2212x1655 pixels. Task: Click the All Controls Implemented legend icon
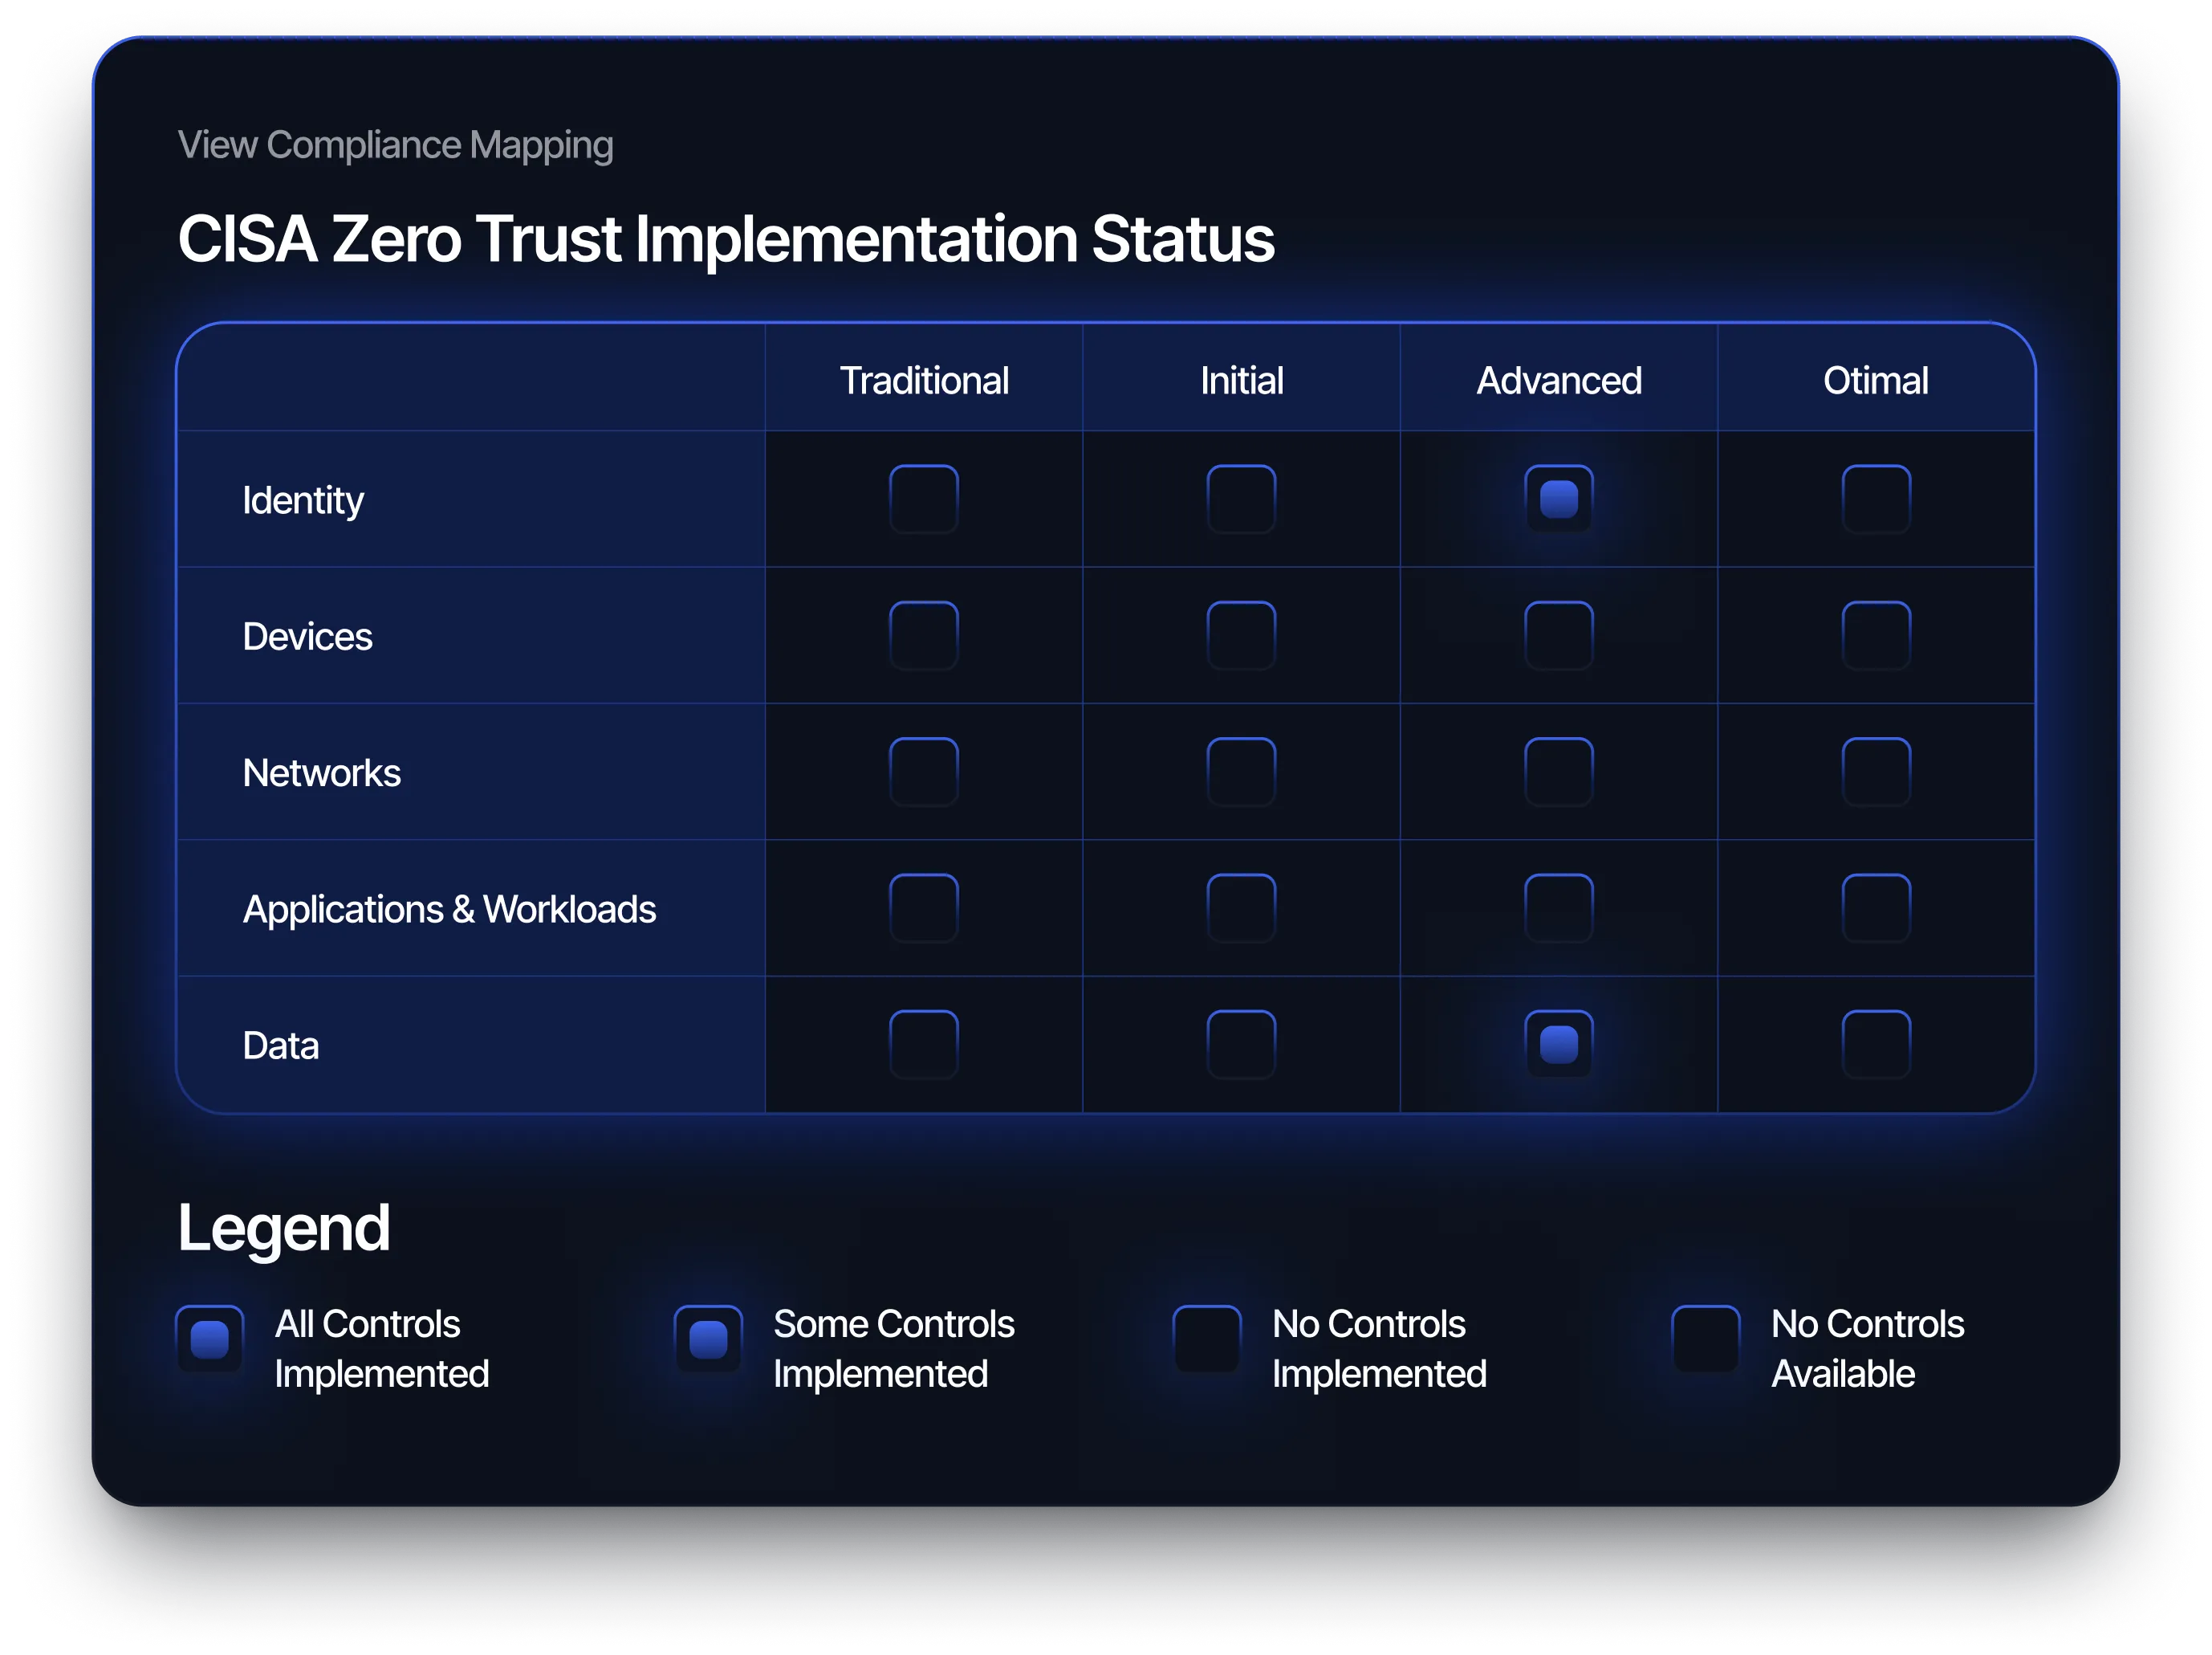pos(209,1339)
